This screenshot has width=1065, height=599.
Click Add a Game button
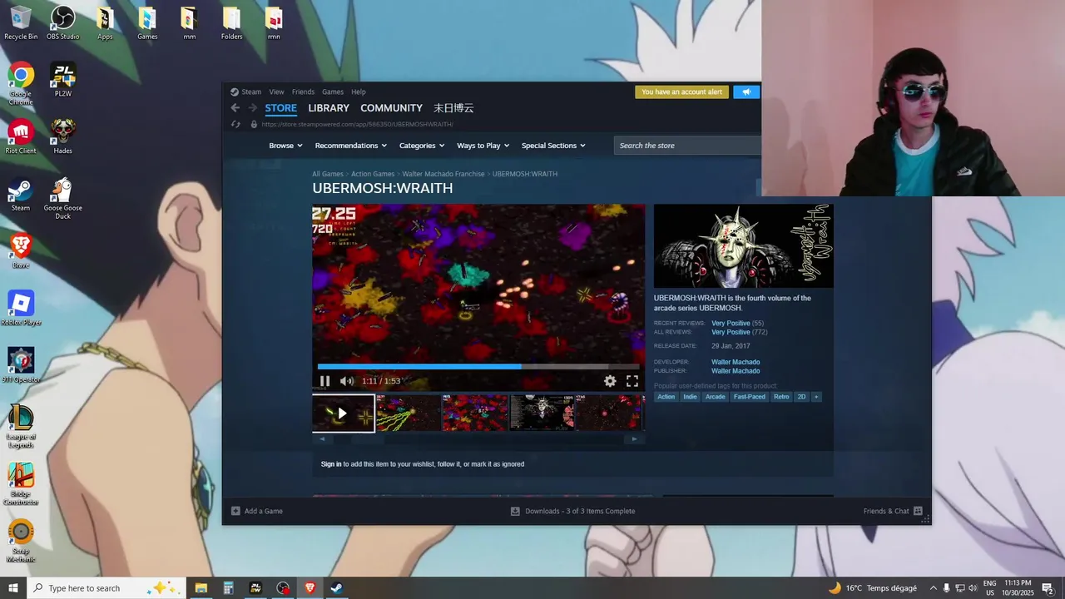coord(257,511)
